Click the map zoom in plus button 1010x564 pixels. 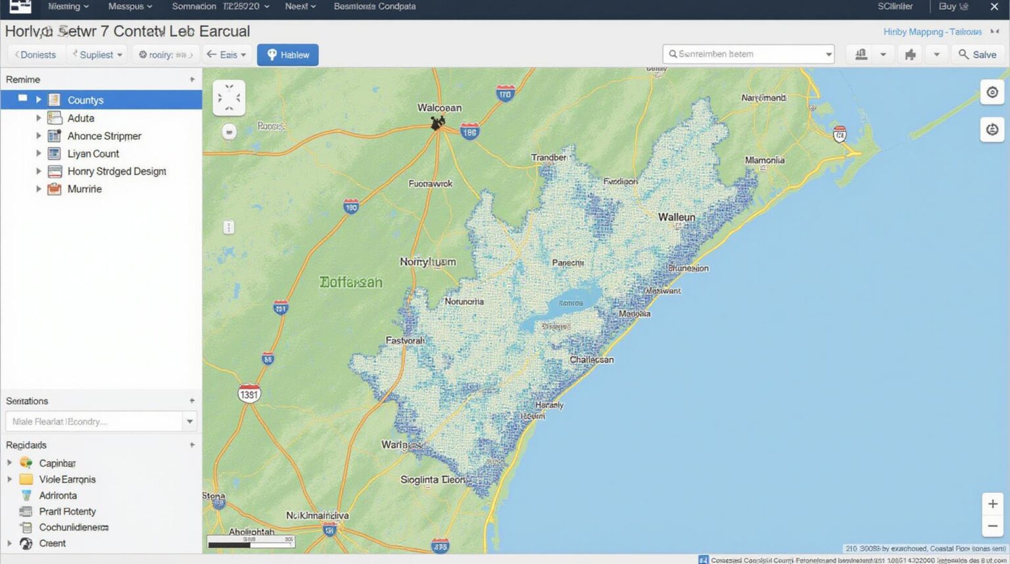coord(992,504)
